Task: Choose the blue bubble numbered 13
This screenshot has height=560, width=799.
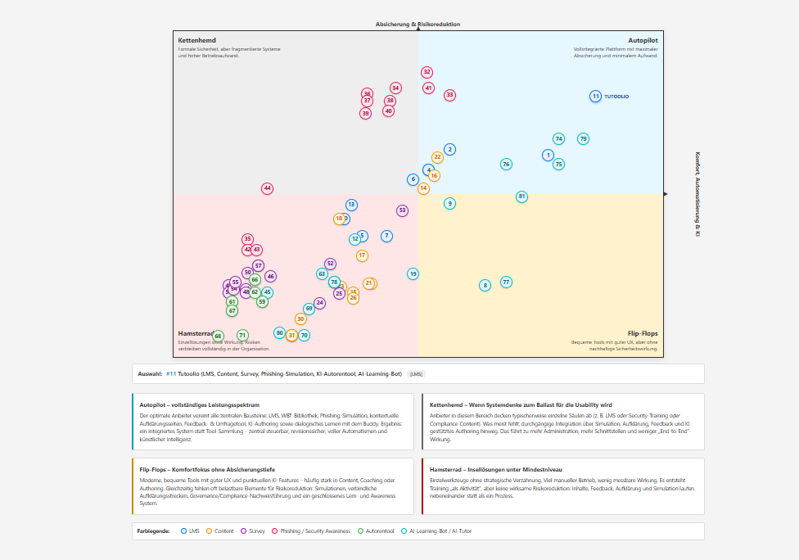Action: (x=351, y=205)
